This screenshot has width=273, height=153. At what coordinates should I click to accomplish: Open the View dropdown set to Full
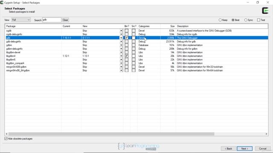point(21,20)
